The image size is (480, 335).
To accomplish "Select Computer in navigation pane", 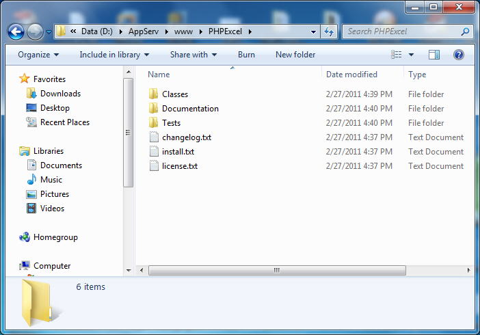I will [x=52, y=265].
